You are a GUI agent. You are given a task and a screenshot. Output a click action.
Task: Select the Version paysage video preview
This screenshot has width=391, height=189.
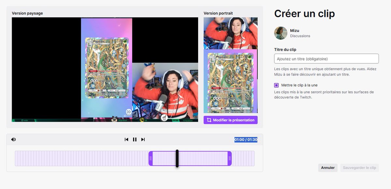pyautogui.click(x=105, y=70)
